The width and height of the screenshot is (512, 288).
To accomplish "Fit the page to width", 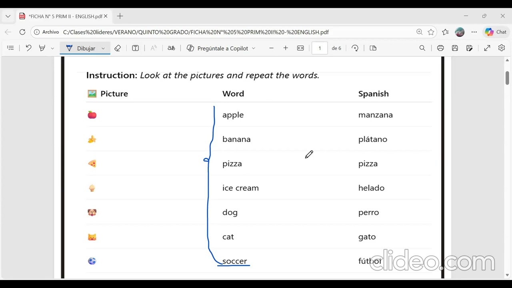I will tap(300, 48).
